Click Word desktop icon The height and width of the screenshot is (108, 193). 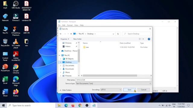[x=5, y=93]
